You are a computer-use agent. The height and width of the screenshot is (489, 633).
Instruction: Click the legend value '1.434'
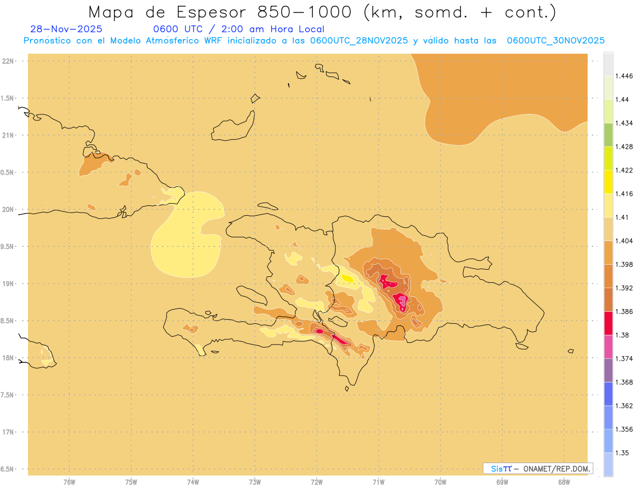pyautogui.click(x=624, y=123)
